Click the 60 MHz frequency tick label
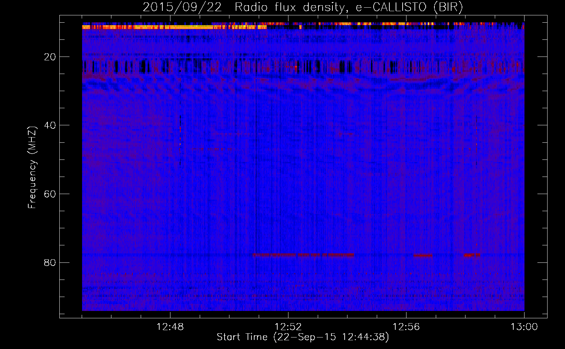The width and height of the screenshot is (565, 349). click(50, 194)
